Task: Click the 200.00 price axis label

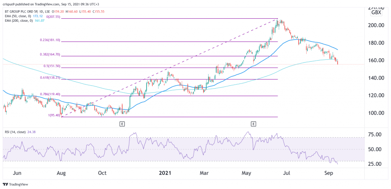Action: pos(376,26)
